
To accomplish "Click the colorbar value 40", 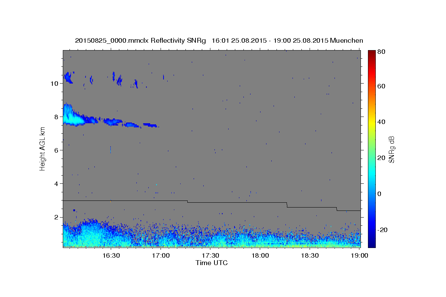I will [x=382, y=122].
